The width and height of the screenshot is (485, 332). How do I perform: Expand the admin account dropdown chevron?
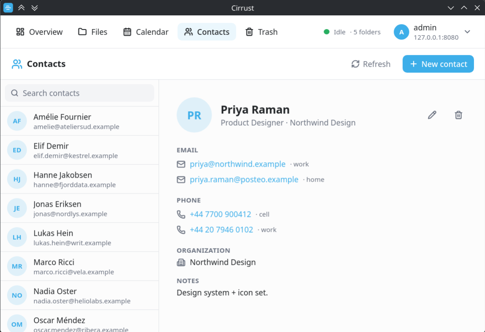point(467,32)
